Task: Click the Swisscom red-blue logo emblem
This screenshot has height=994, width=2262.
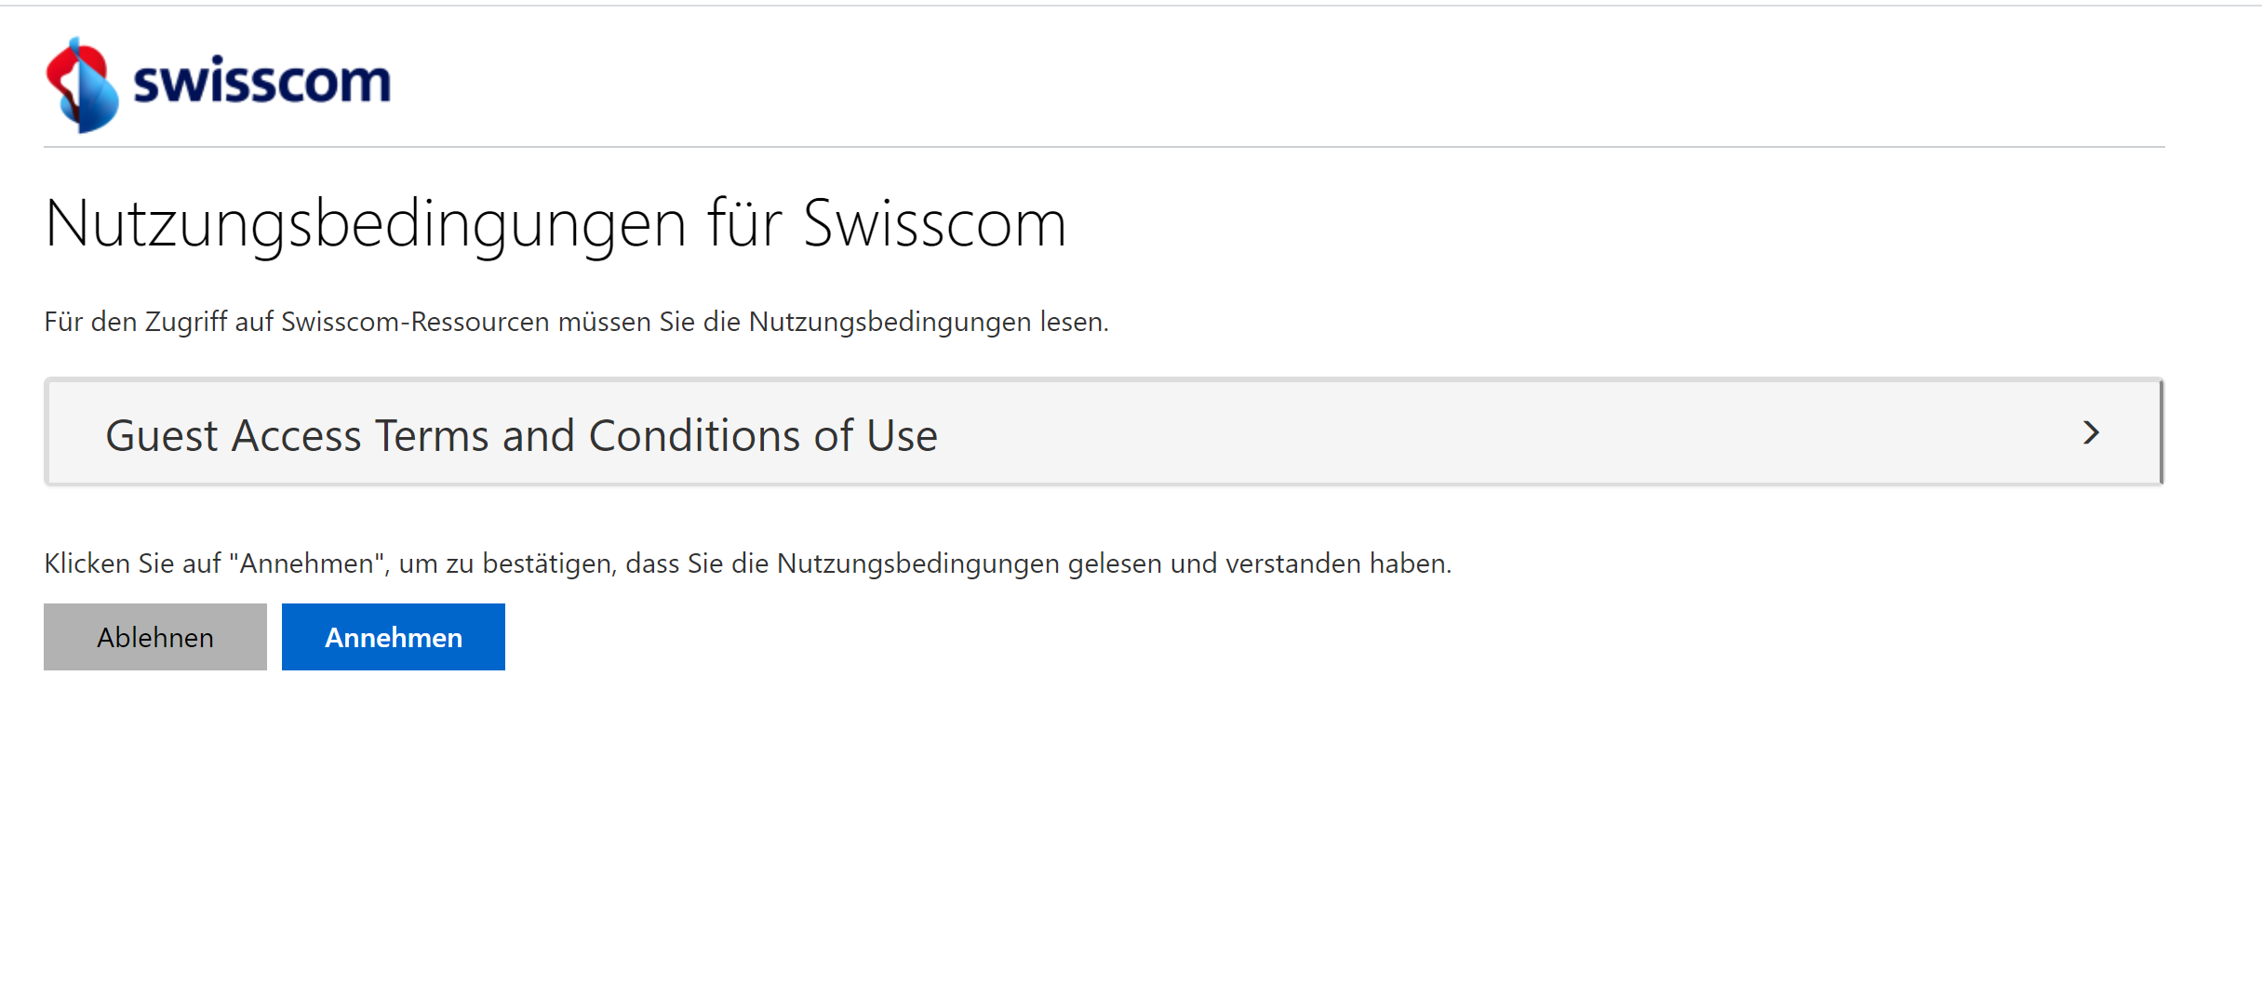Action: pos(82,86)
